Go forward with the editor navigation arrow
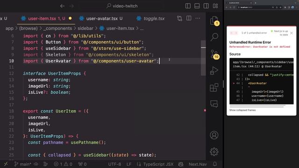299x168 pixels. [x=71, y=6]
